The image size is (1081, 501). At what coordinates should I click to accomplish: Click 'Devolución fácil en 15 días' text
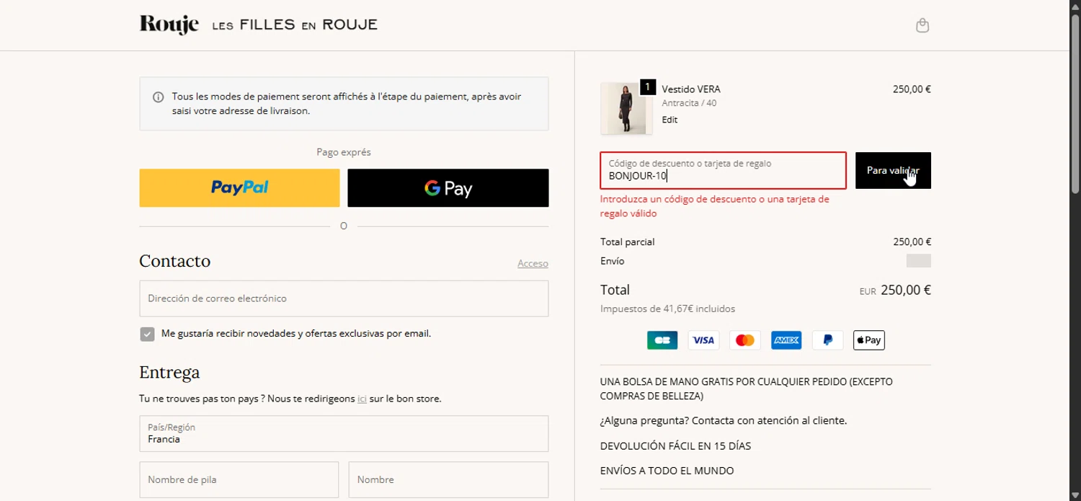(675, 446)
